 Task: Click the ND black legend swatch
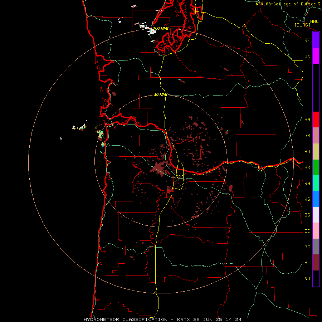[x=316, y=278]
